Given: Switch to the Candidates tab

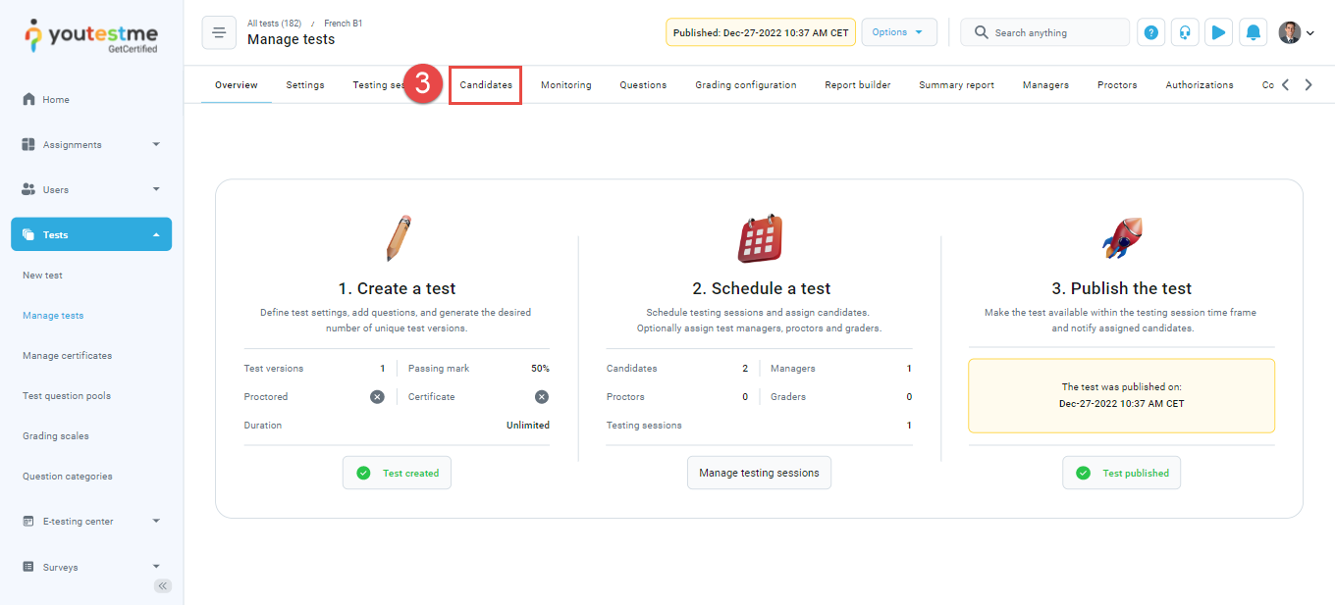Looking at the screenshot, I should [486, 85].
